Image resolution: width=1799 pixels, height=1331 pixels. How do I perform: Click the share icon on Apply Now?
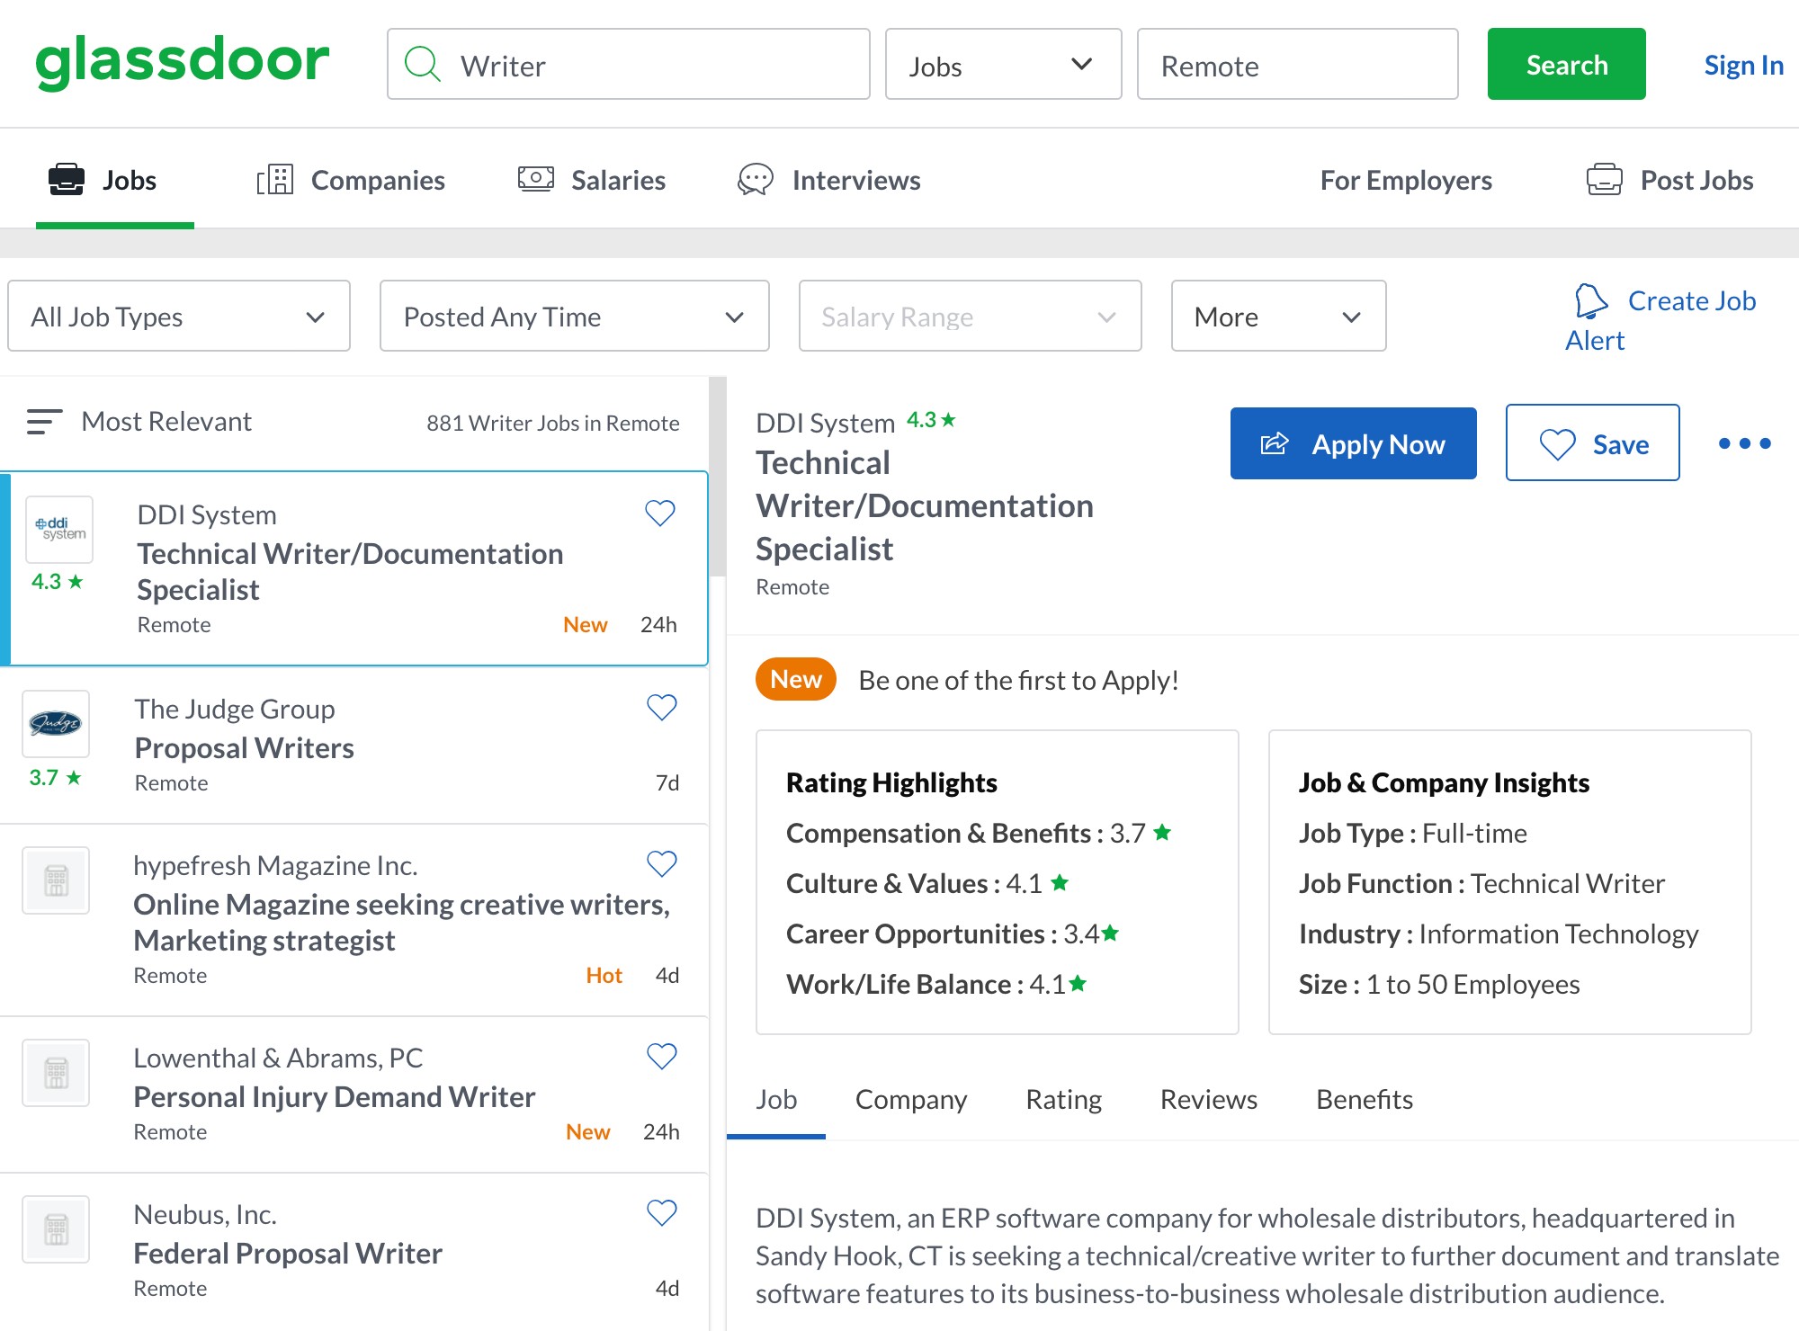[1275, 443]
